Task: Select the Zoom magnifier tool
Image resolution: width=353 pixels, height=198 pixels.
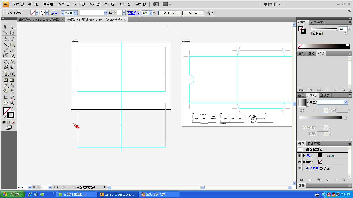Action: coord(12,103)
